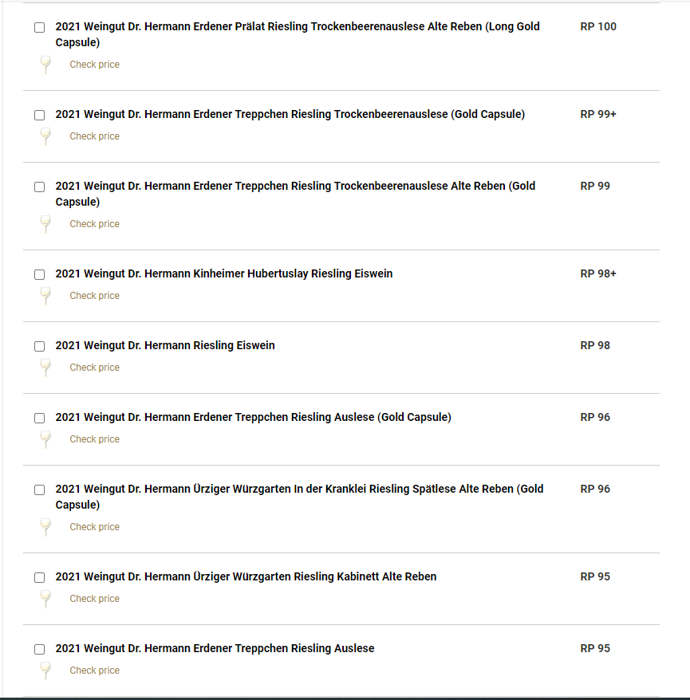Click the wine glass icon under In der Kranklei Spätlese
The height and width of the screenshot is (700, 690).
coord(45,527)
